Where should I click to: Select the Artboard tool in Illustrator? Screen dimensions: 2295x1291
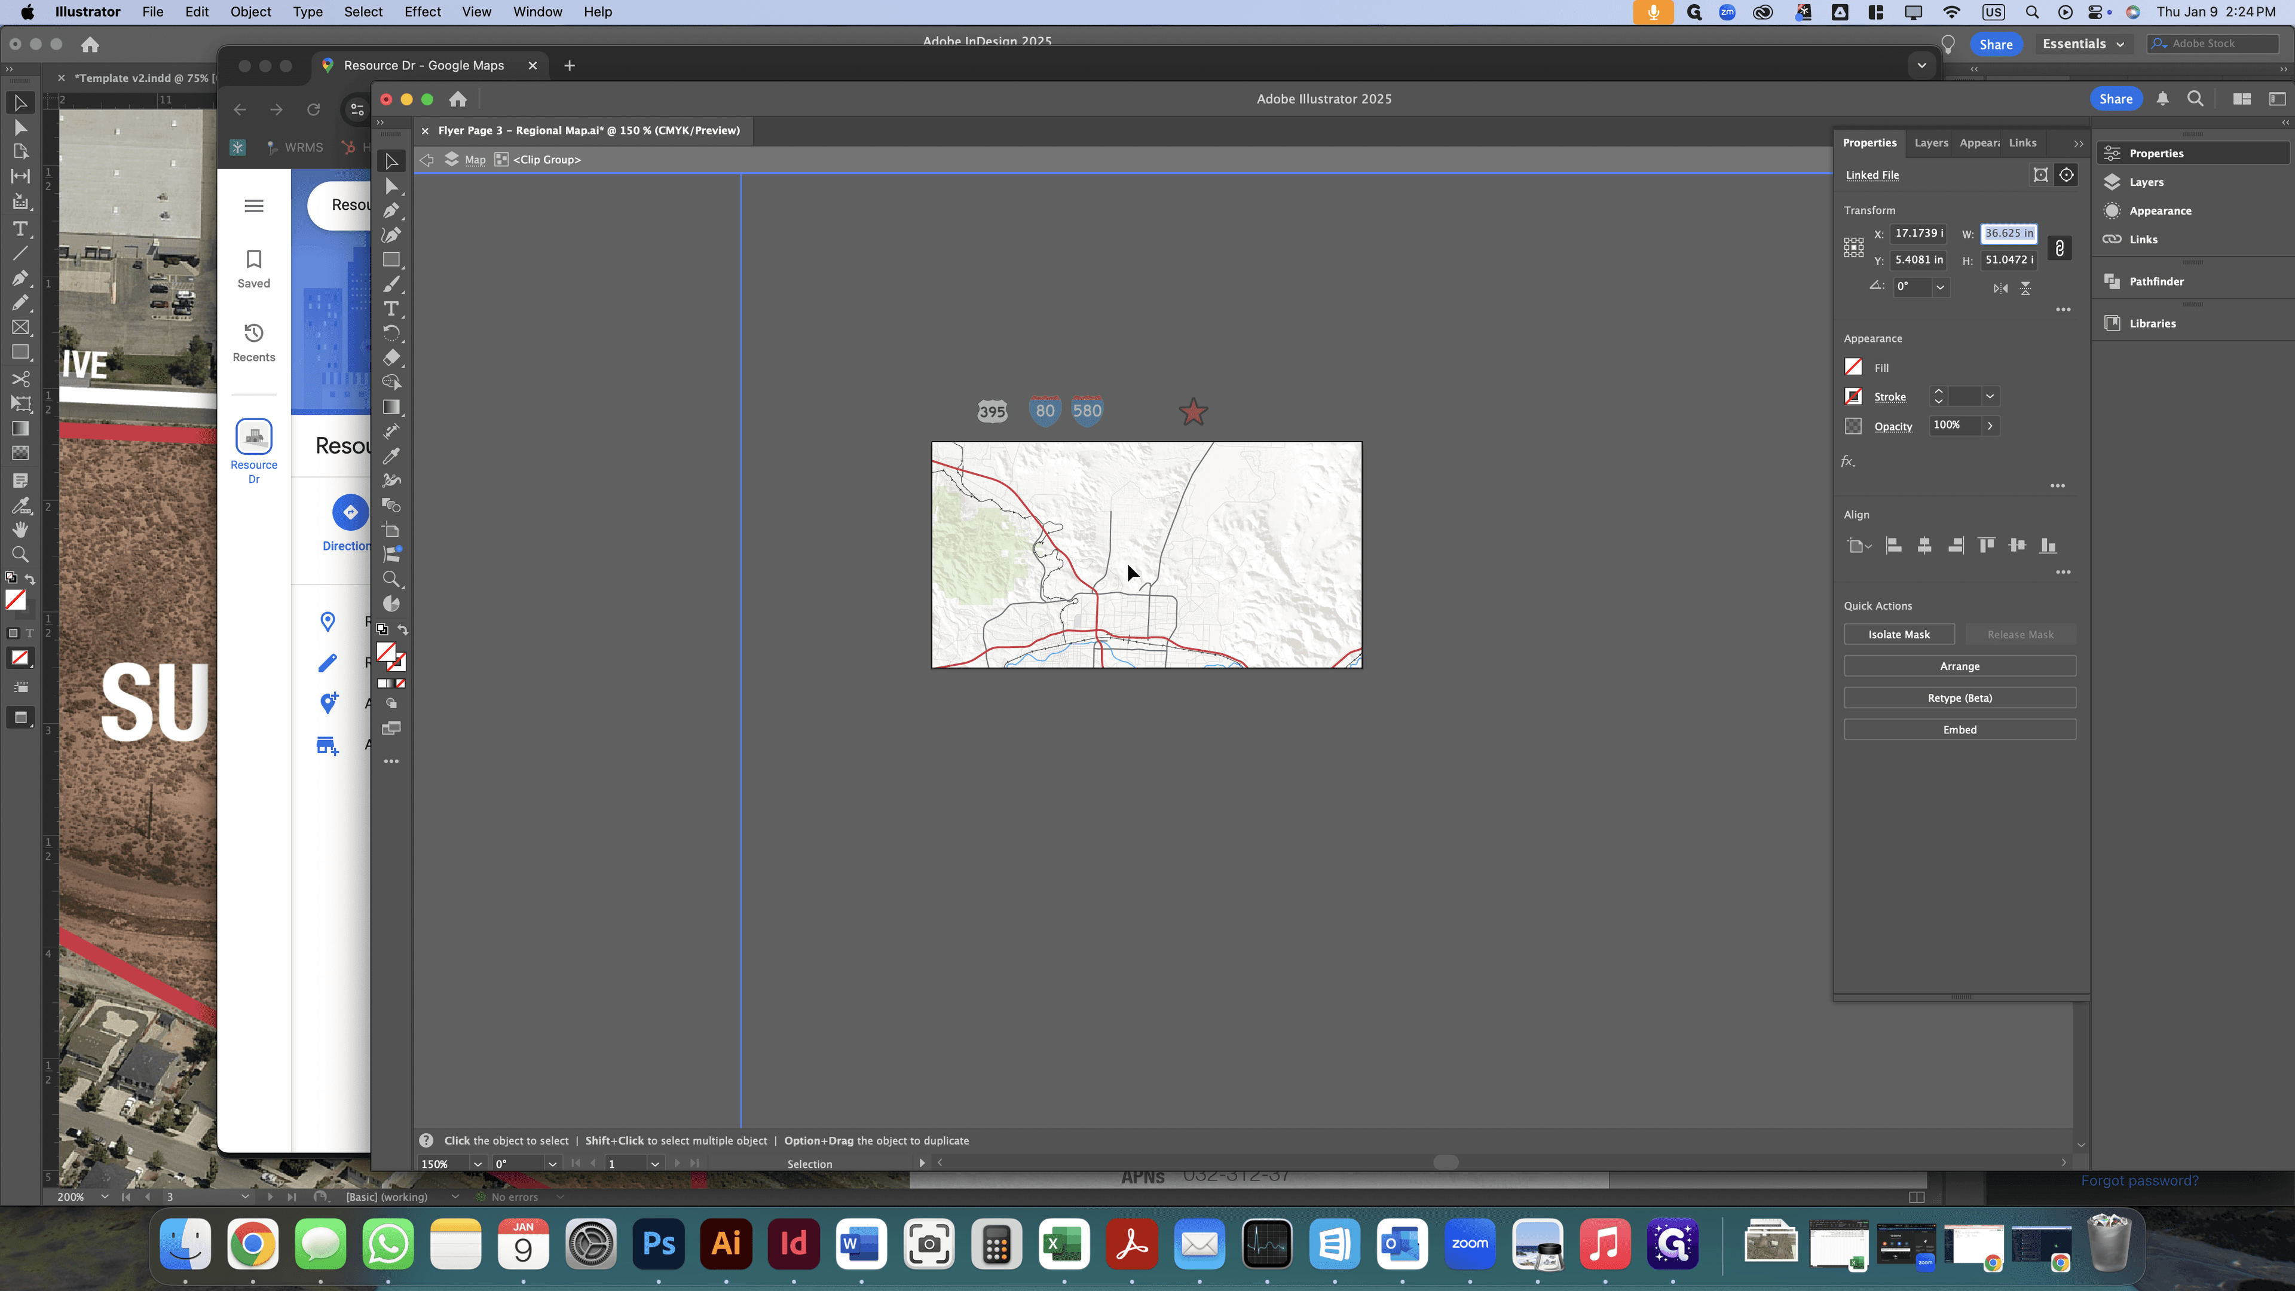click(x=391, y=530)
